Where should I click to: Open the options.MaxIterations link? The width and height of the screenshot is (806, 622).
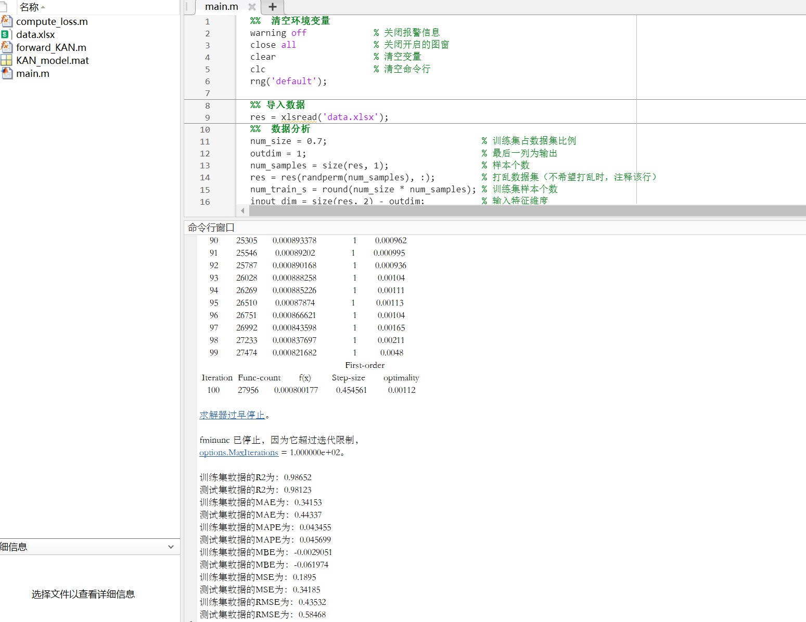(239, 453)
